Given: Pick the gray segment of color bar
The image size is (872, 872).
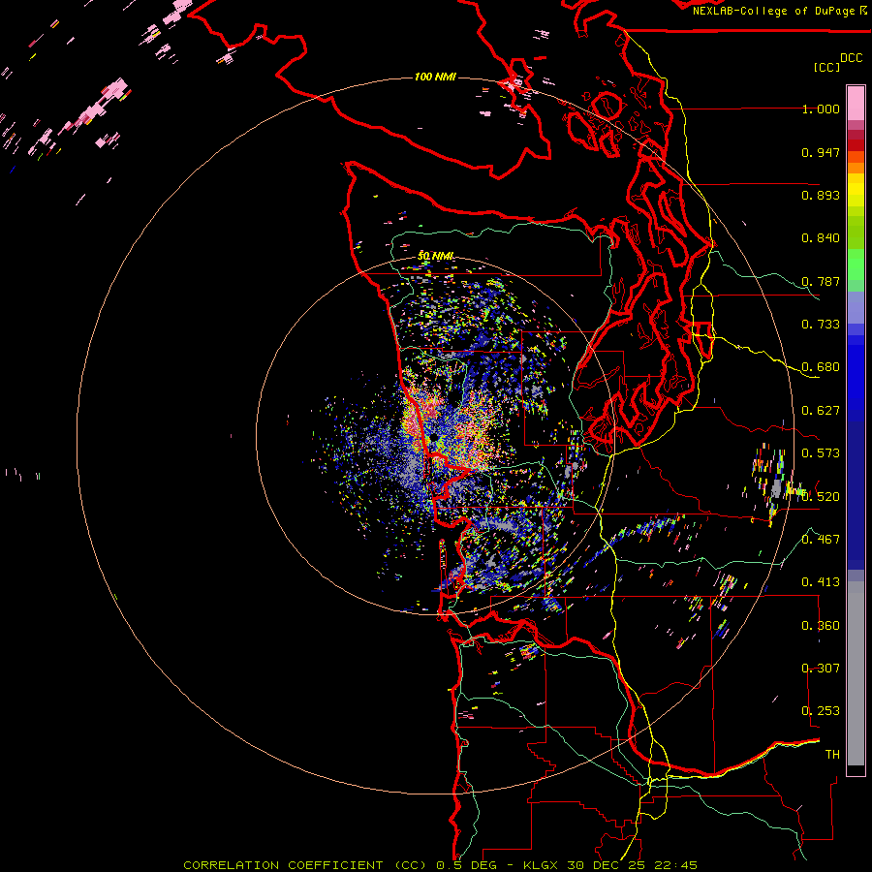Looking at the screenshot, I should pyautogui.click(x=856, y=673).
